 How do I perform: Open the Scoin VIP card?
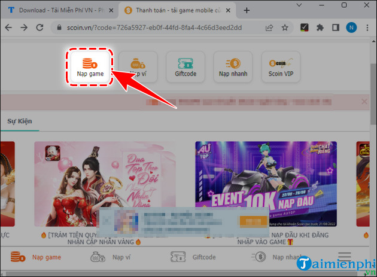click(281, 66)
